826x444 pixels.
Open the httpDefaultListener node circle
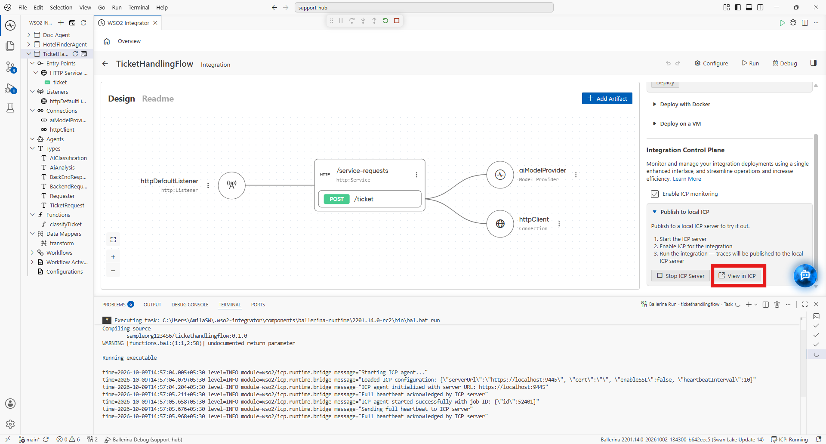click(231, 185)
